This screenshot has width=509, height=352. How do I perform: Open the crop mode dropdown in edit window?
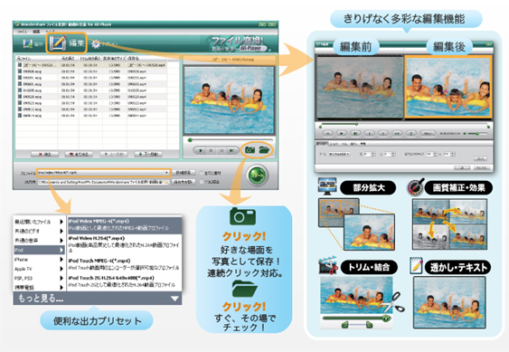339,154
